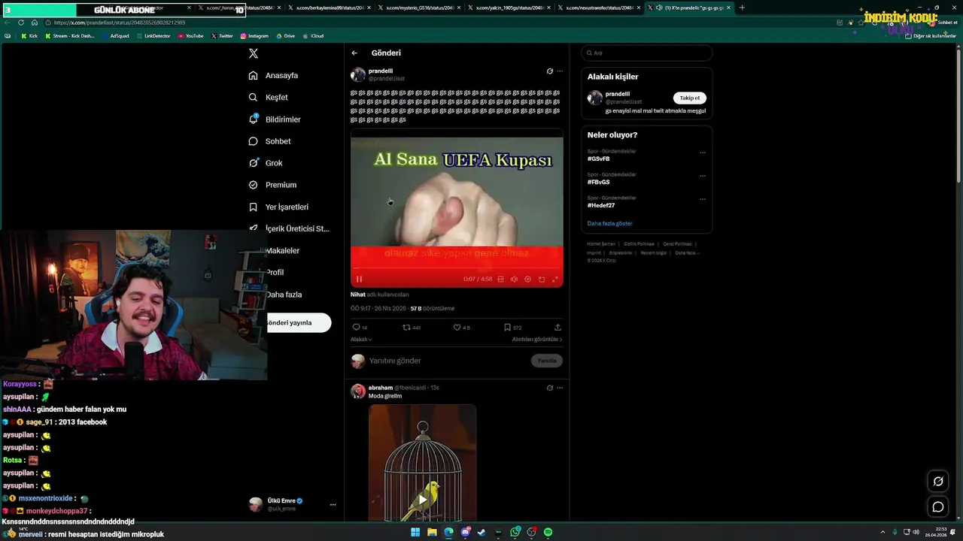Image resolution: width=963 pixels, height=541 pixels.
Task: Open Drive bookmark
Action: 286,36
